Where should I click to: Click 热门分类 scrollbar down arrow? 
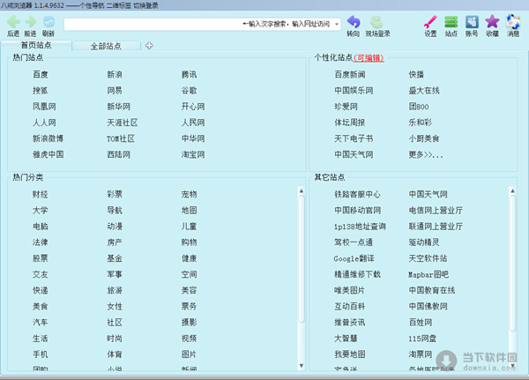click(x=302, y=366)
